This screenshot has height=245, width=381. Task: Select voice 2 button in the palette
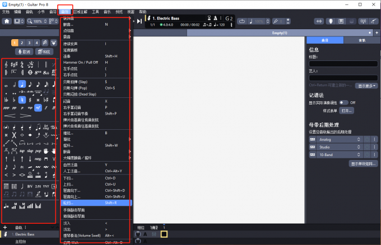pos(22,43)
